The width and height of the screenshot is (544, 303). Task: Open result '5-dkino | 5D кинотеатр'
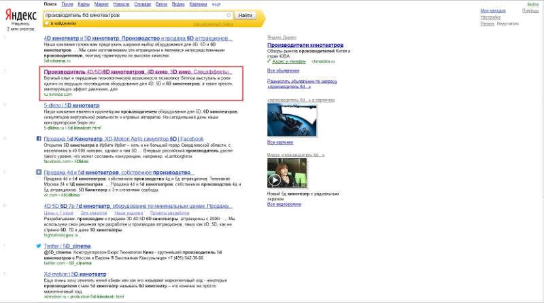coord(71,105)
